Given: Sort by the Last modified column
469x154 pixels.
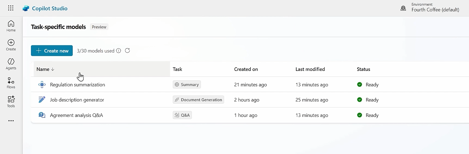Looking at the screenshot, I should [310, 69].
